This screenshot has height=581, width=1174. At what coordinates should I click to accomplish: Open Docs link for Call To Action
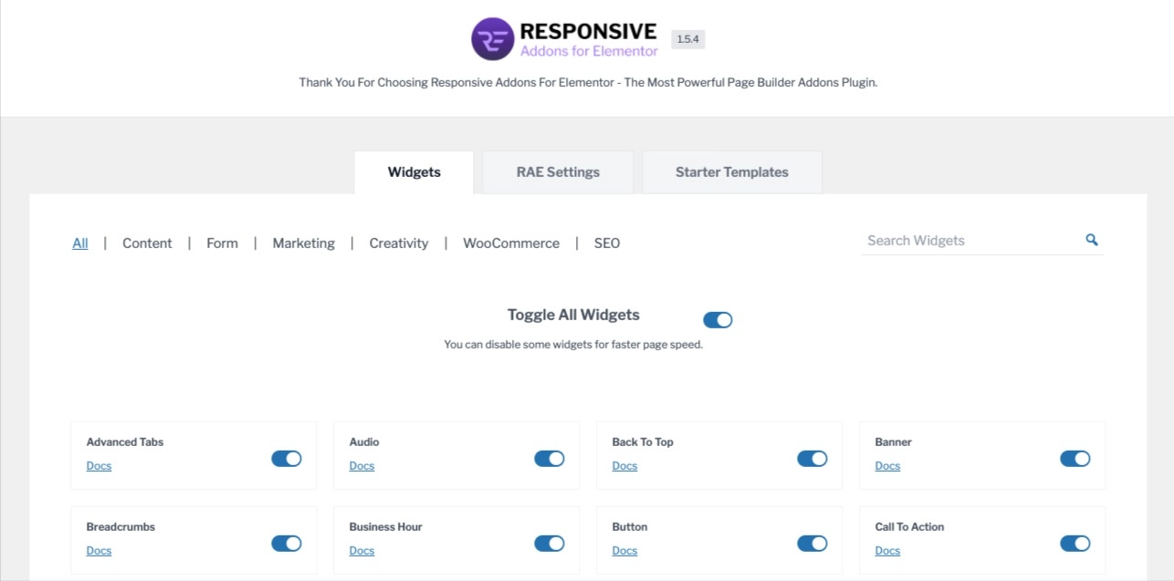(x=887, y=551)
